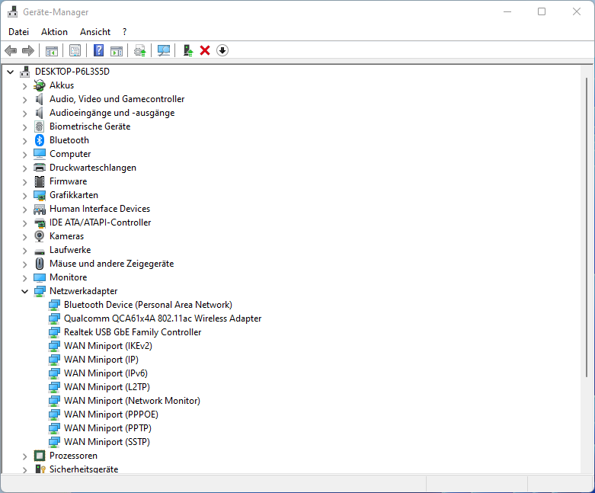This screenshot has width=595, height=493.
Task: Select WAN Miniport (IPv6)
Action: pyautogui.click(x=106, y=373)
